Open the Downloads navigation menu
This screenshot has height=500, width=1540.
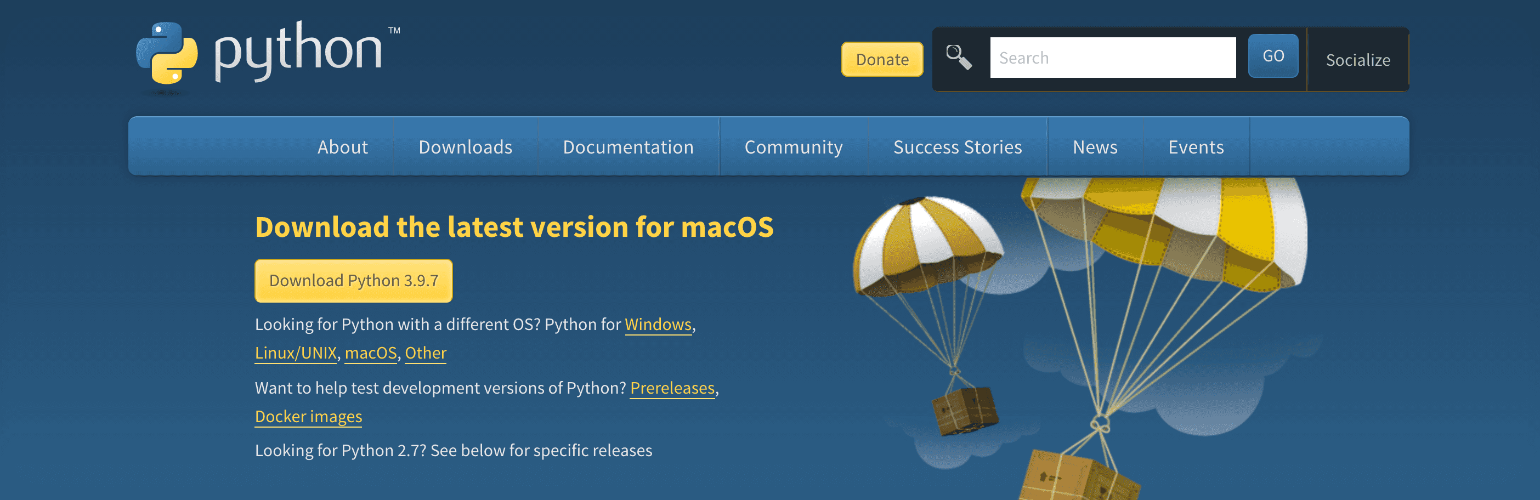click(x=466, y=146)
